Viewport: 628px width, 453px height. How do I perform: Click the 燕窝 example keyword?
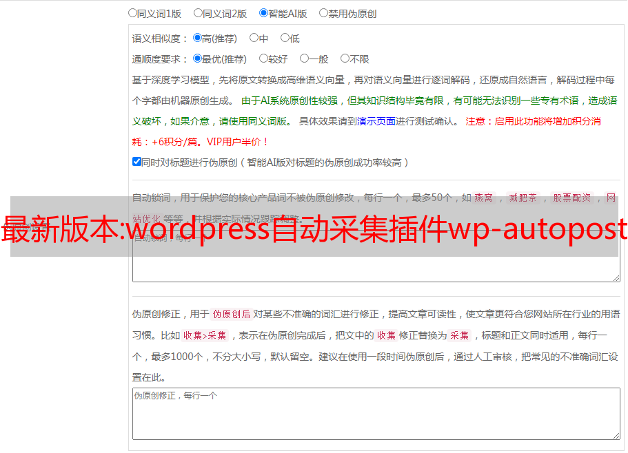[x=484, y=198]
